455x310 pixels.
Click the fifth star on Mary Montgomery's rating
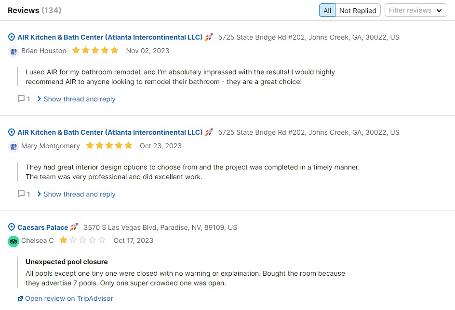pos(128,145)
